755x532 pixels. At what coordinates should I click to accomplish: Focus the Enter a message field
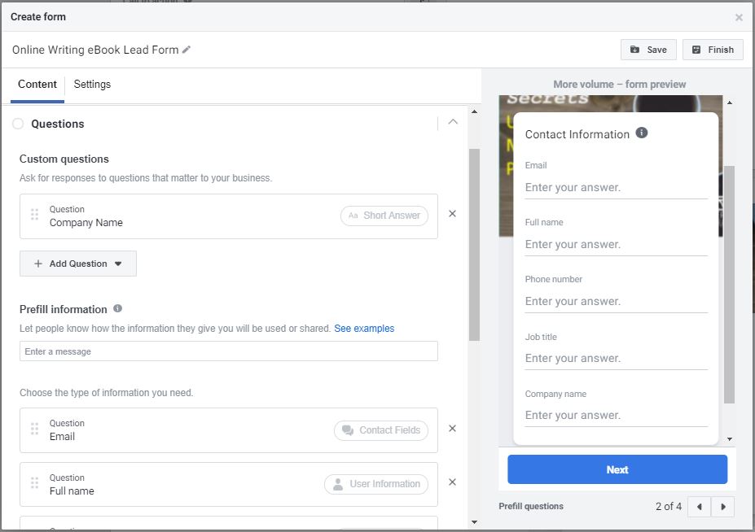pyautogui.click(x=229, y=351)
